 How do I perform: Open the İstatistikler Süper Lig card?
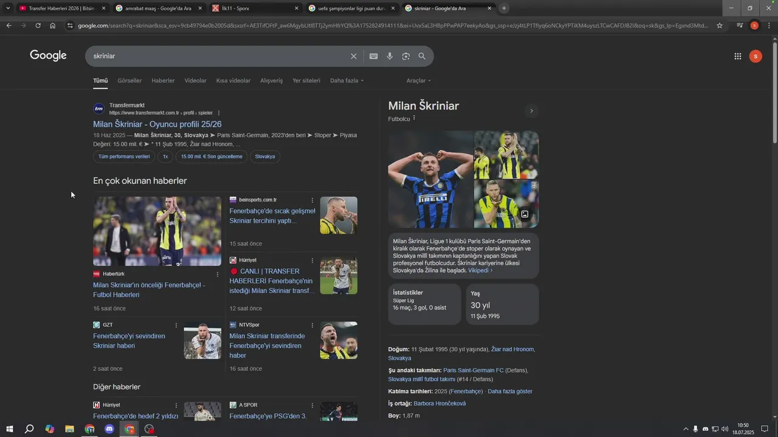point(424,304)
